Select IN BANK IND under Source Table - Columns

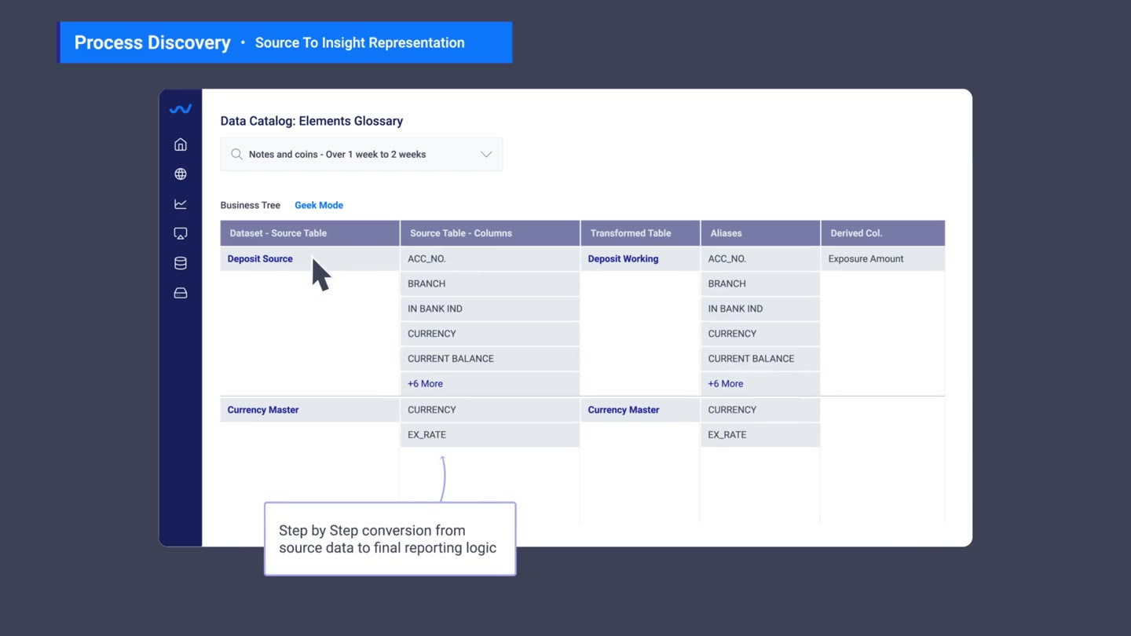click(x=490, y=309)
